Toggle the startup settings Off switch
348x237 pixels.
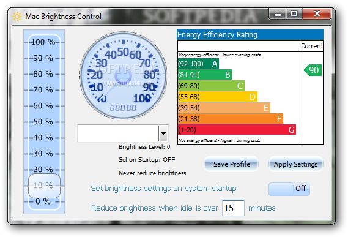pyautogui.click(x=289, y=189)
